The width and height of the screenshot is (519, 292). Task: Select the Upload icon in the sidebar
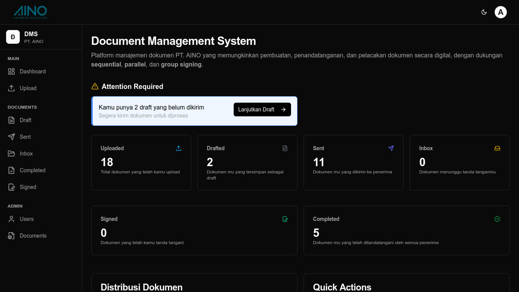tap(11, 88)
